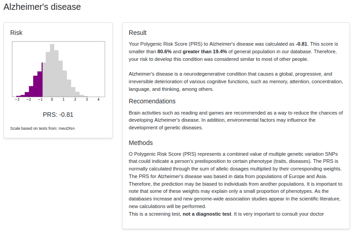The image size is (353, 234).
Task: Click the 0 tick label on the histogram axis
Action: click(52, 100)
